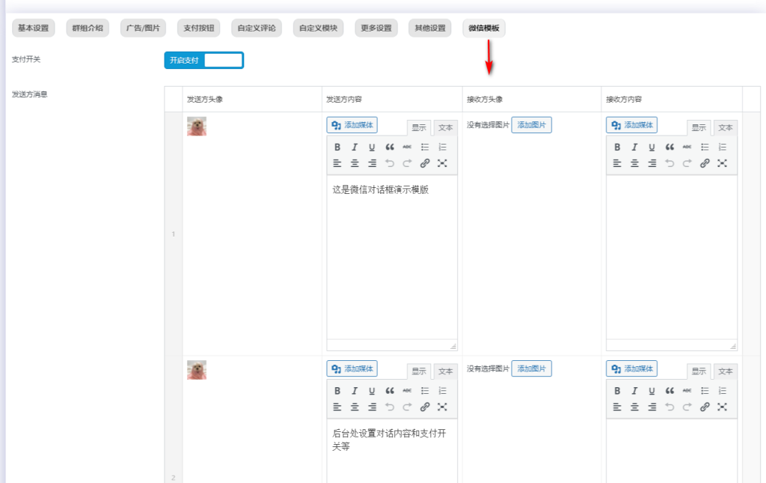Apply strikethrough in the first sender editor
Image resolution: width=766 pixels, height=483 pixels.
coord(407,147)
